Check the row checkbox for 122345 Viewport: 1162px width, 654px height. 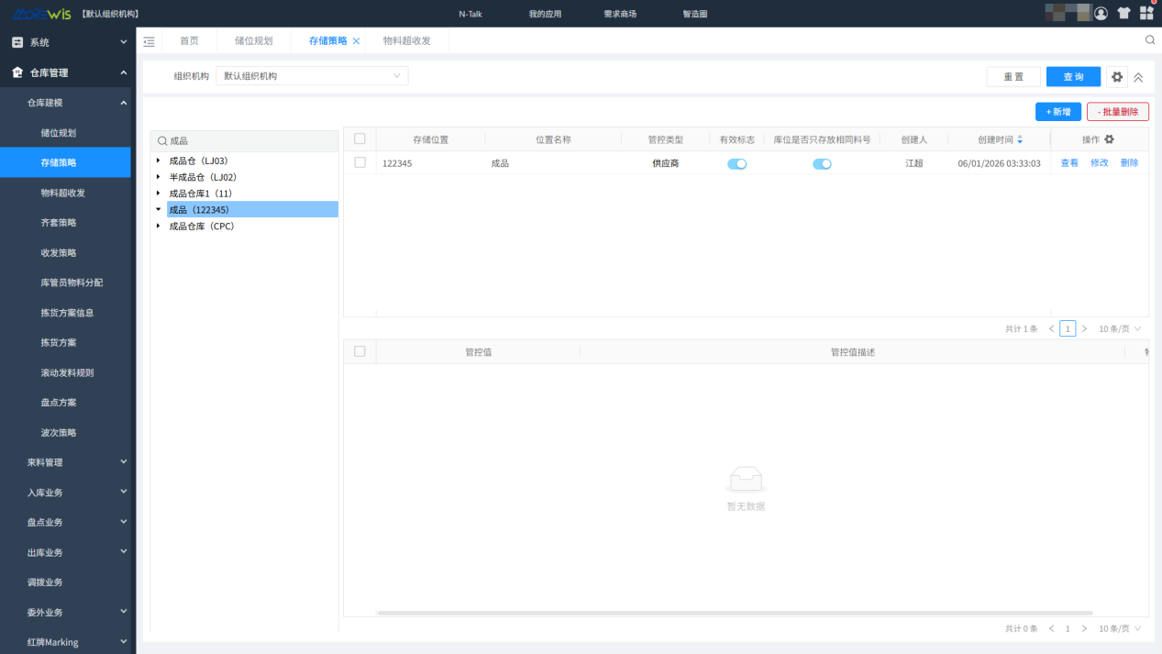point(360,162)
